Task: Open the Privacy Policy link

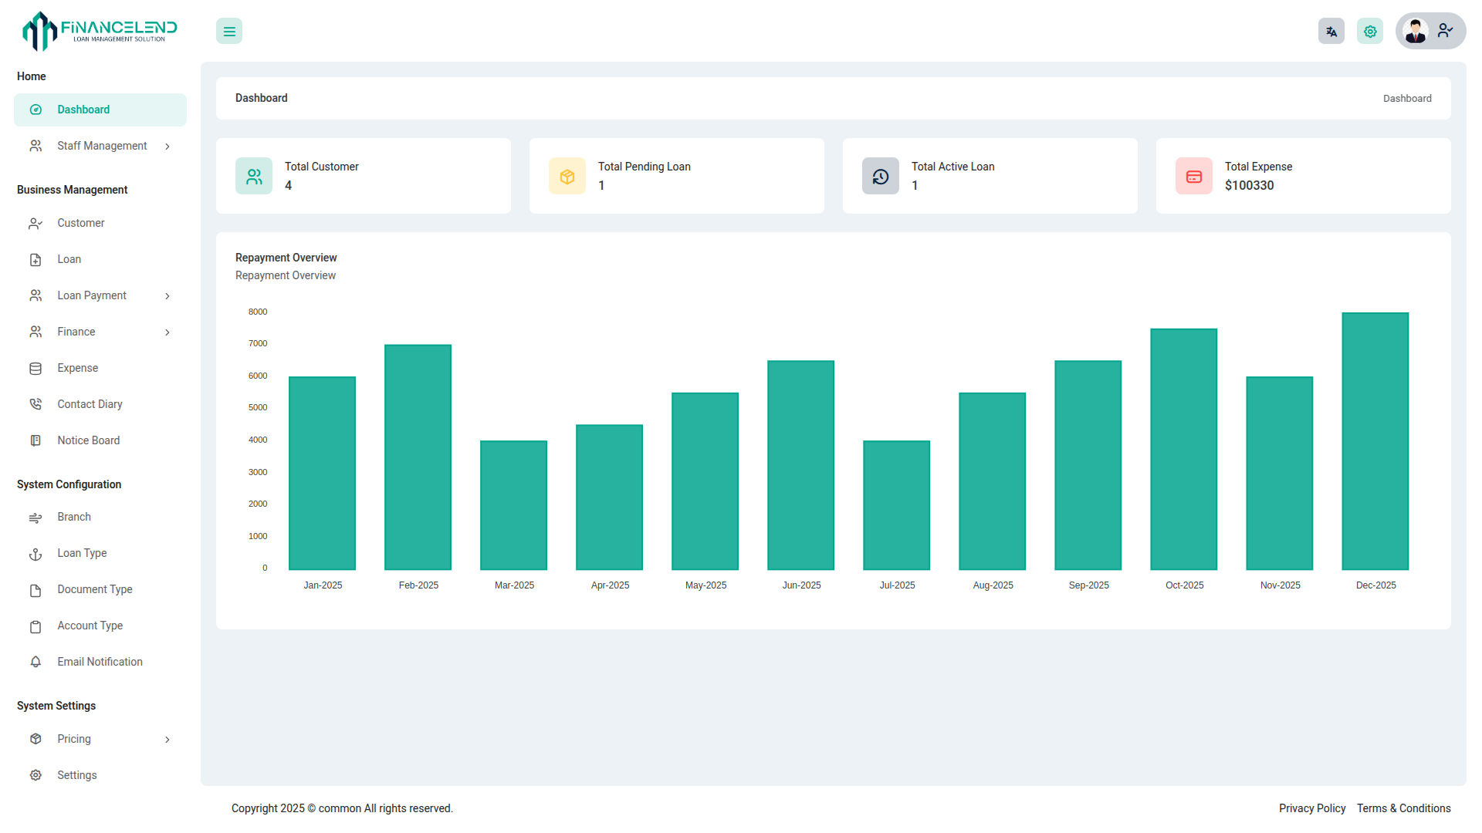Action: coord(1311,808)
